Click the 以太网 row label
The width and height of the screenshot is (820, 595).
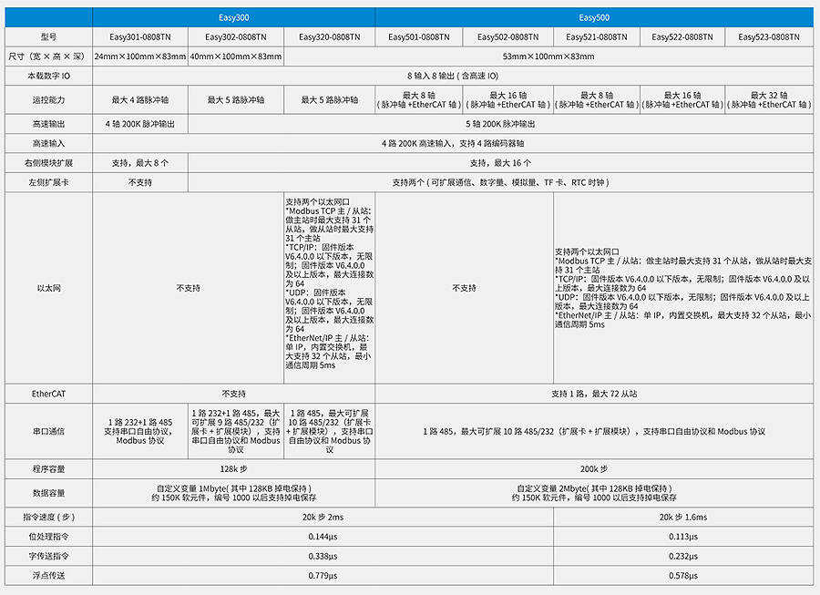(48, 288)
